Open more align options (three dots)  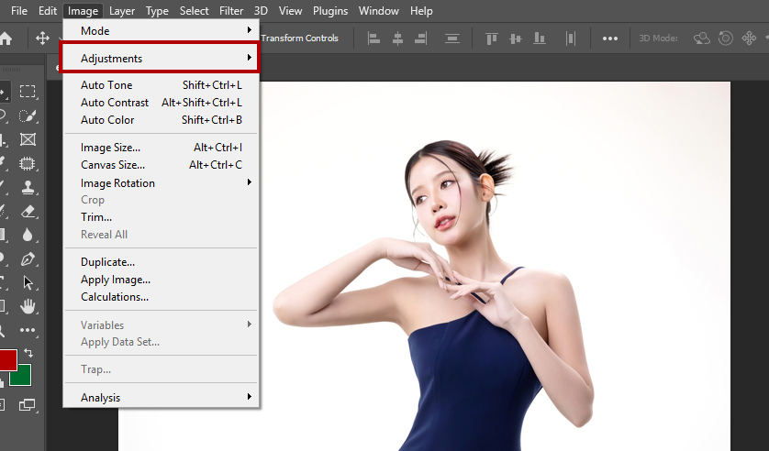[x=610, y=38]
